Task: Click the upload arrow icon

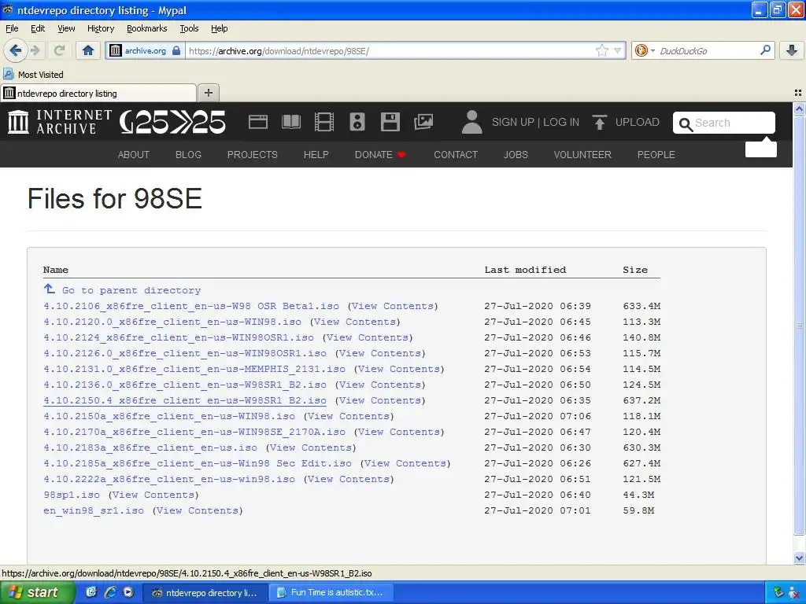Action: pos(599,122)
